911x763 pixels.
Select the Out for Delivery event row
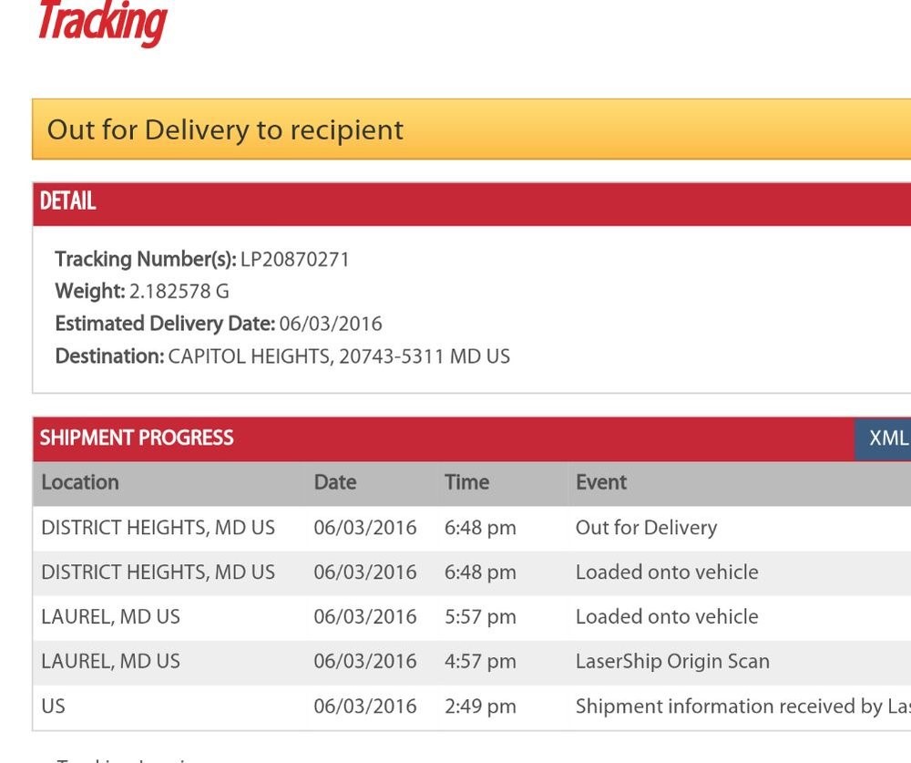point(646,528)
